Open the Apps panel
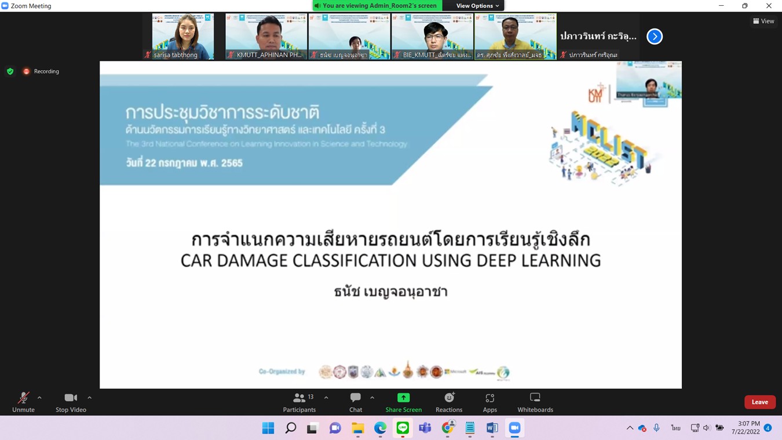The width and height of the screenshot is (782, 440). tap(490, 402)
